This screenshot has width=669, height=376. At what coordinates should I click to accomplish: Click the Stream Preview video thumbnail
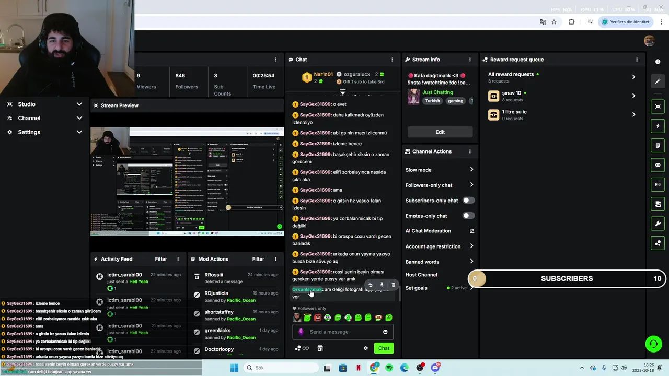187,181
